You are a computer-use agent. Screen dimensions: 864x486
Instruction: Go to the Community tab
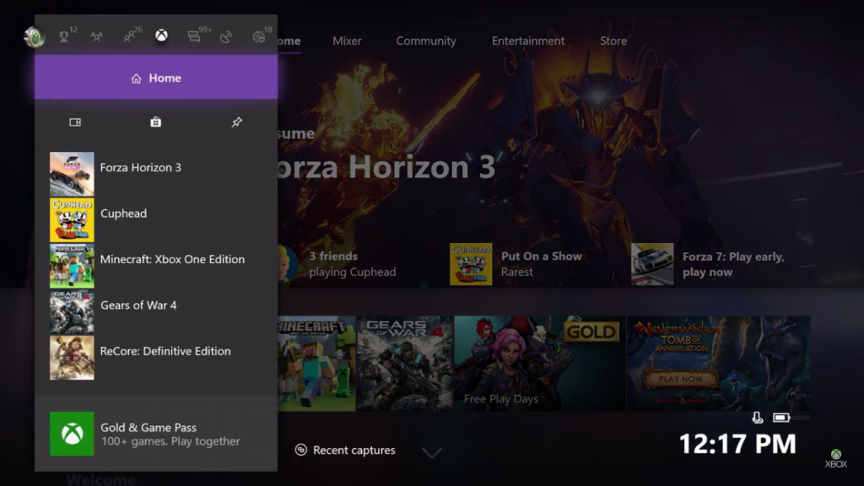click(x=426, y=40)
